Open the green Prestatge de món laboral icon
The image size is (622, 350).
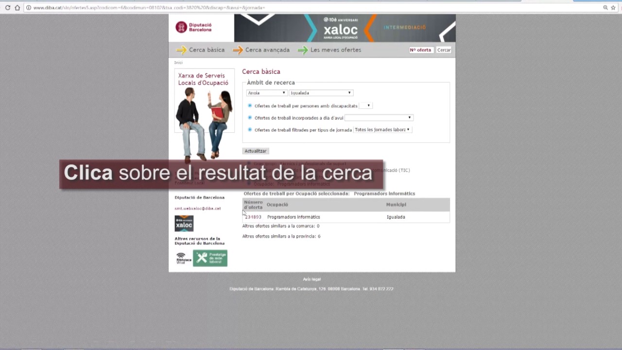[210, 258]
